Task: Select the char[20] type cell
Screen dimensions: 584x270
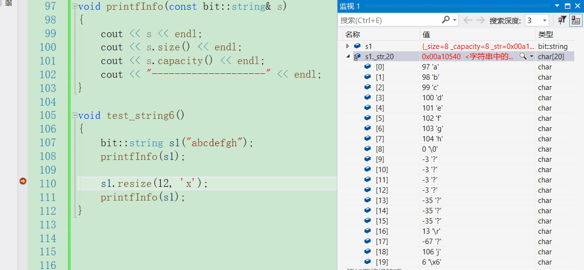Action: click(x=551, y=57)
